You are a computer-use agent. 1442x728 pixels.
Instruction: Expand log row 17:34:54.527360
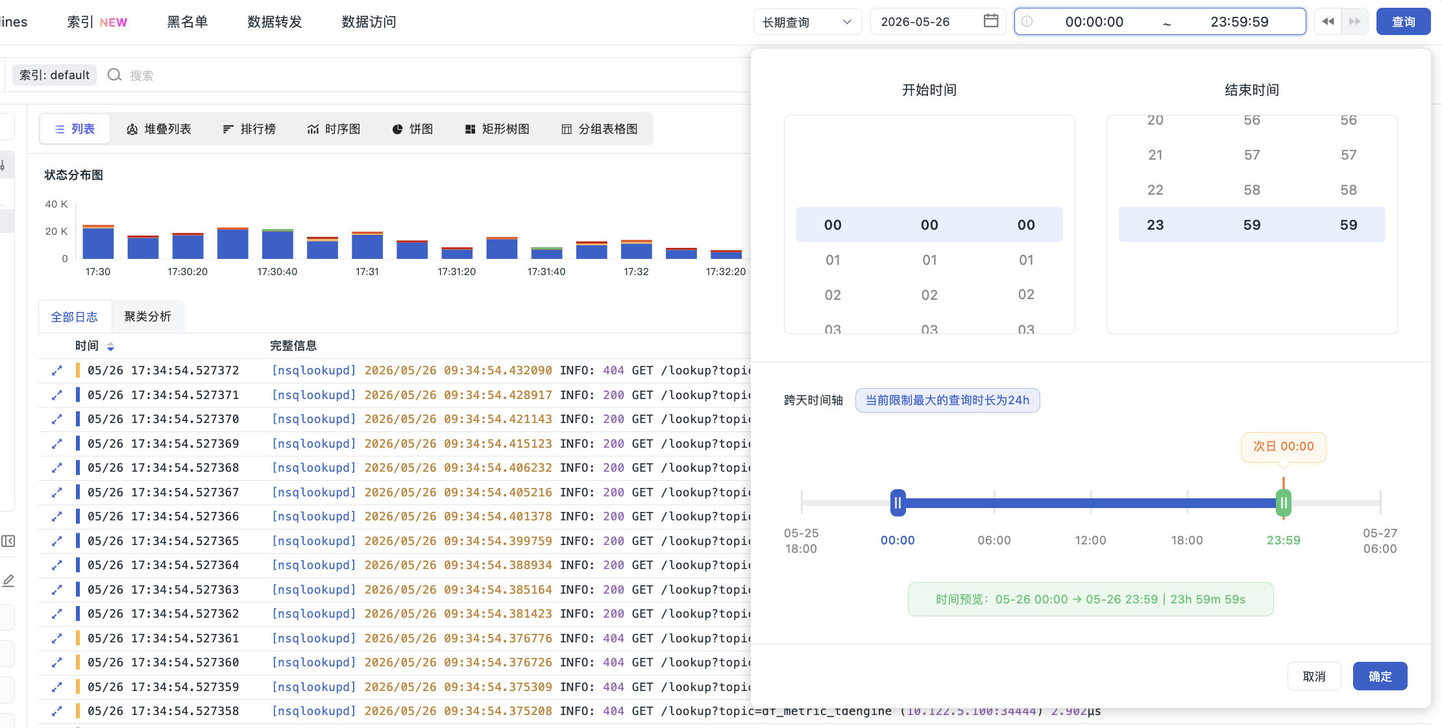(57, 662)
